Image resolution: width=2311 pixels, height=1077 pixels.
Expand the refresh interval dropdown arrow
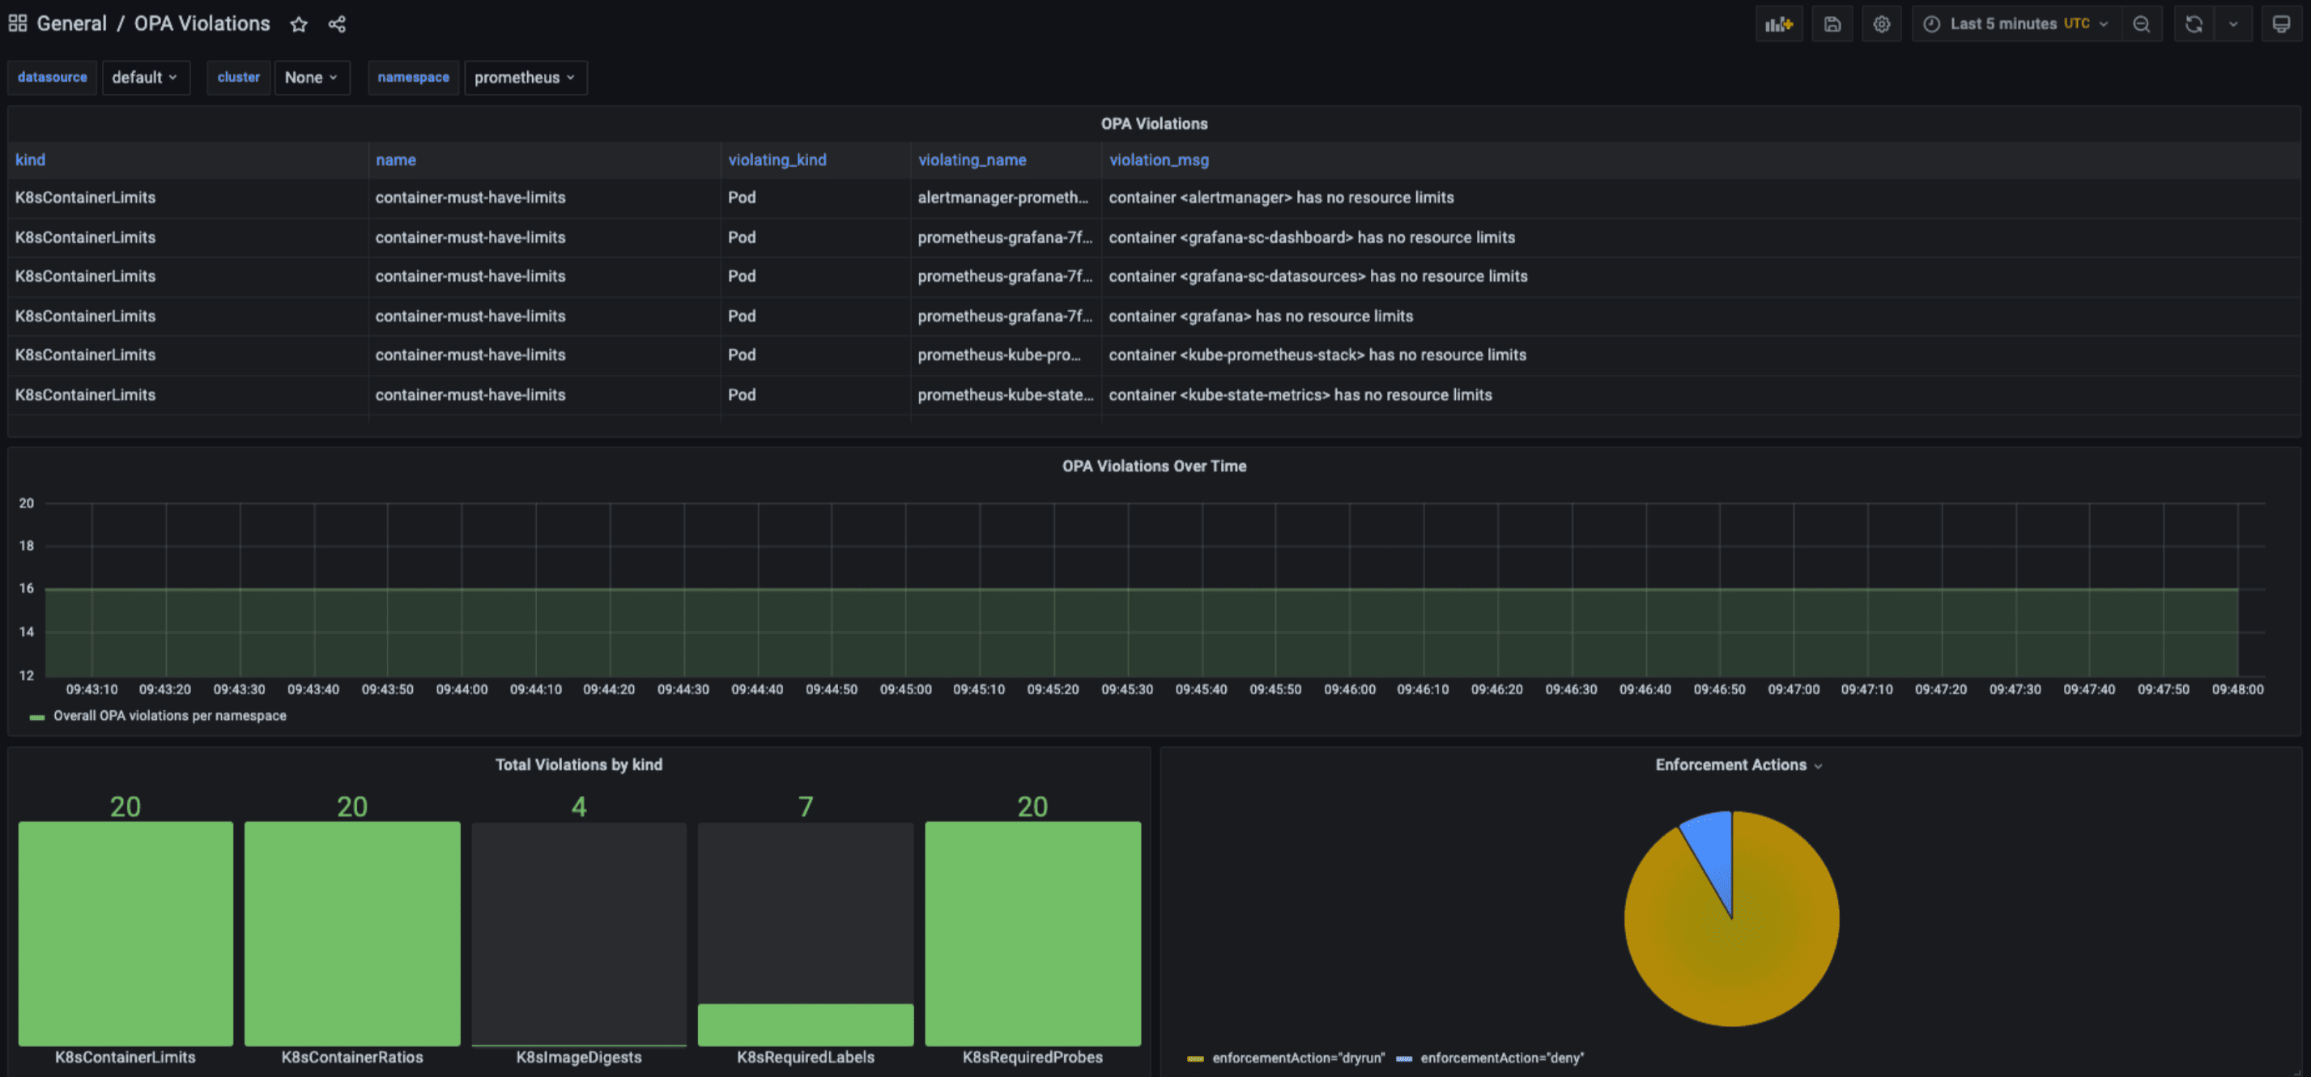tap(2233, 24)
